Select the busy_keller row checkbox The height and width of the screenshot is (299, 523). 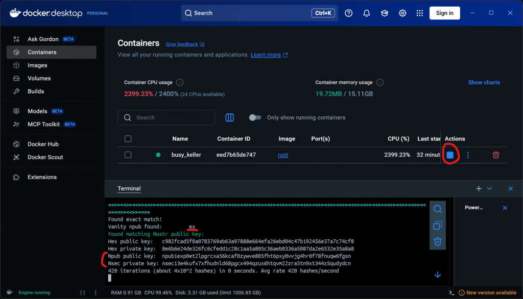coord(128,155)
